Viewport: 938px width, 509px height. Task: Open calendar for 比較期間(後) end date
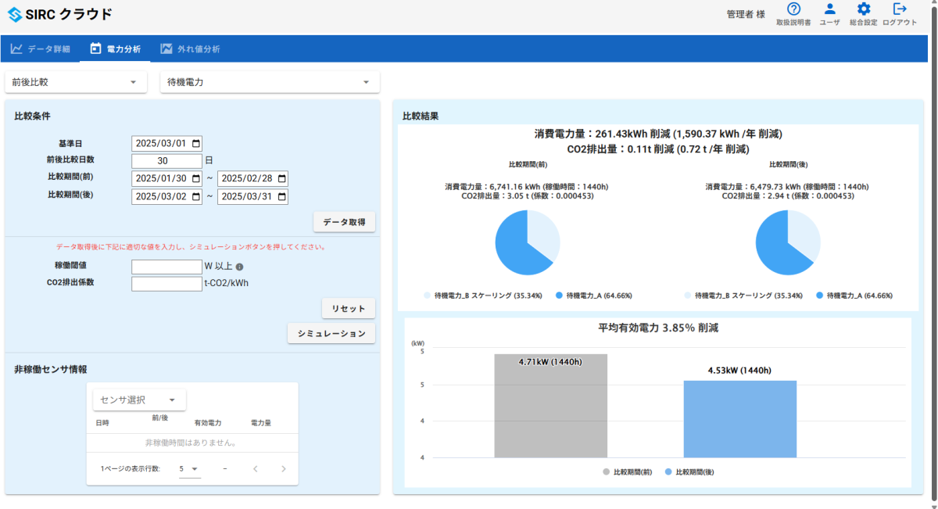pos(281,196)
